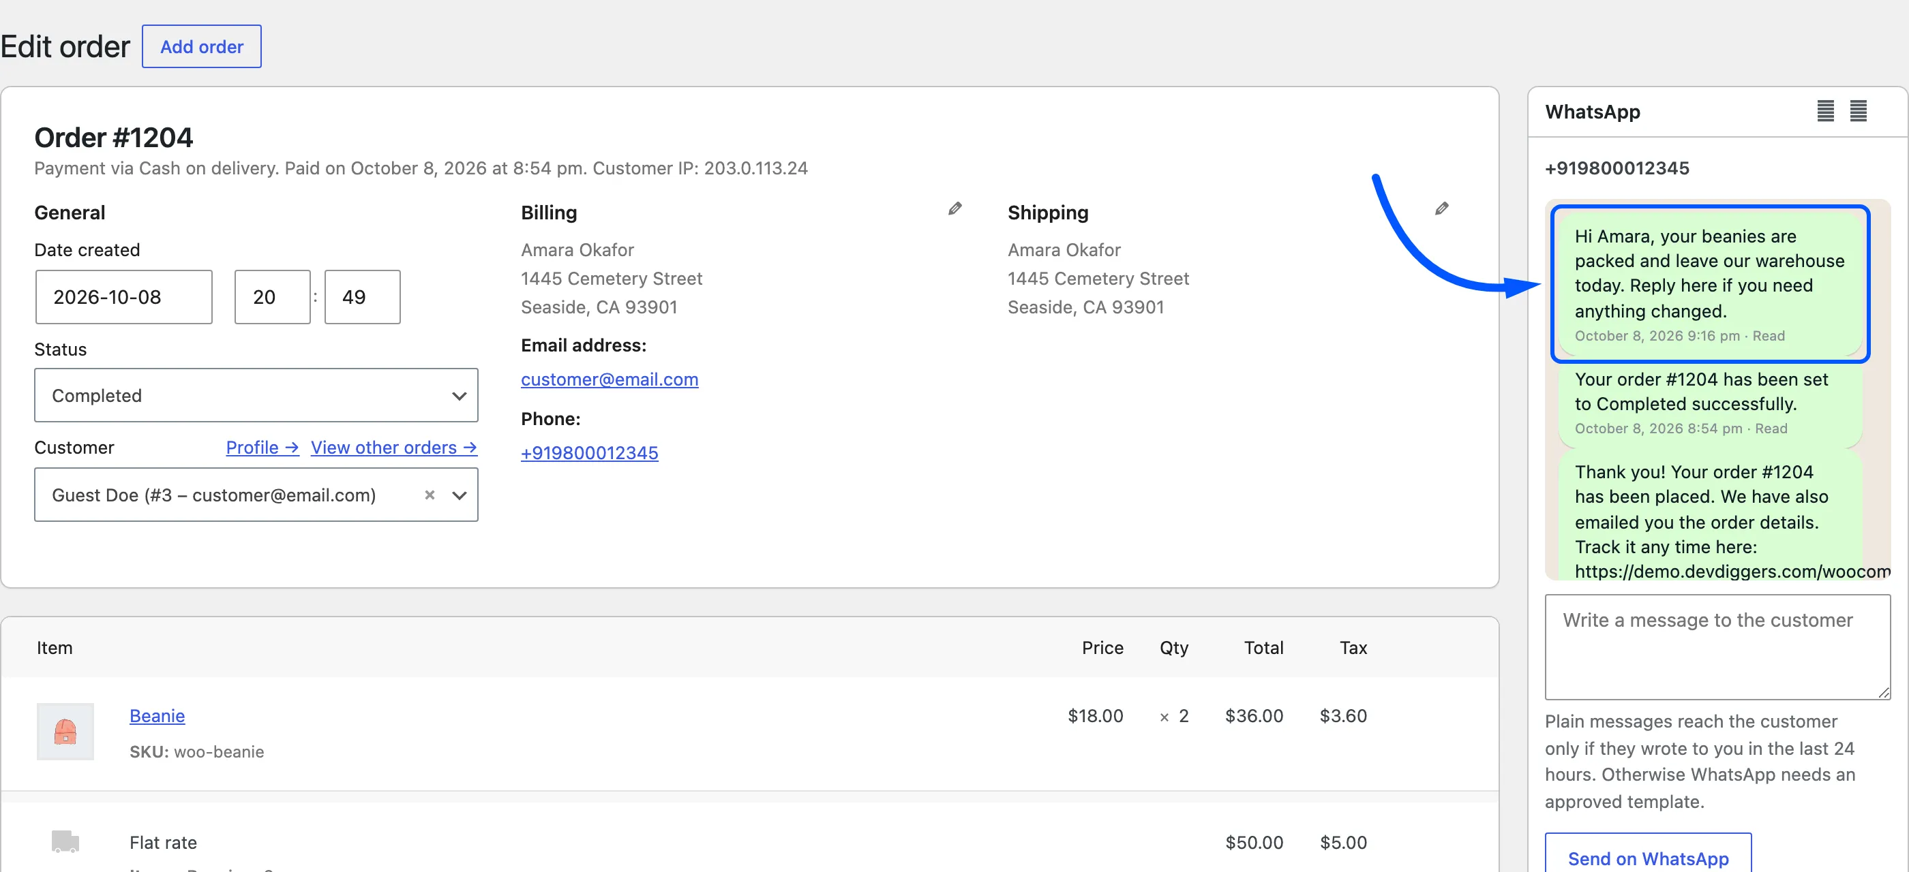
Task: Send message with Send on WhatsApp button
Action: 1648,855
